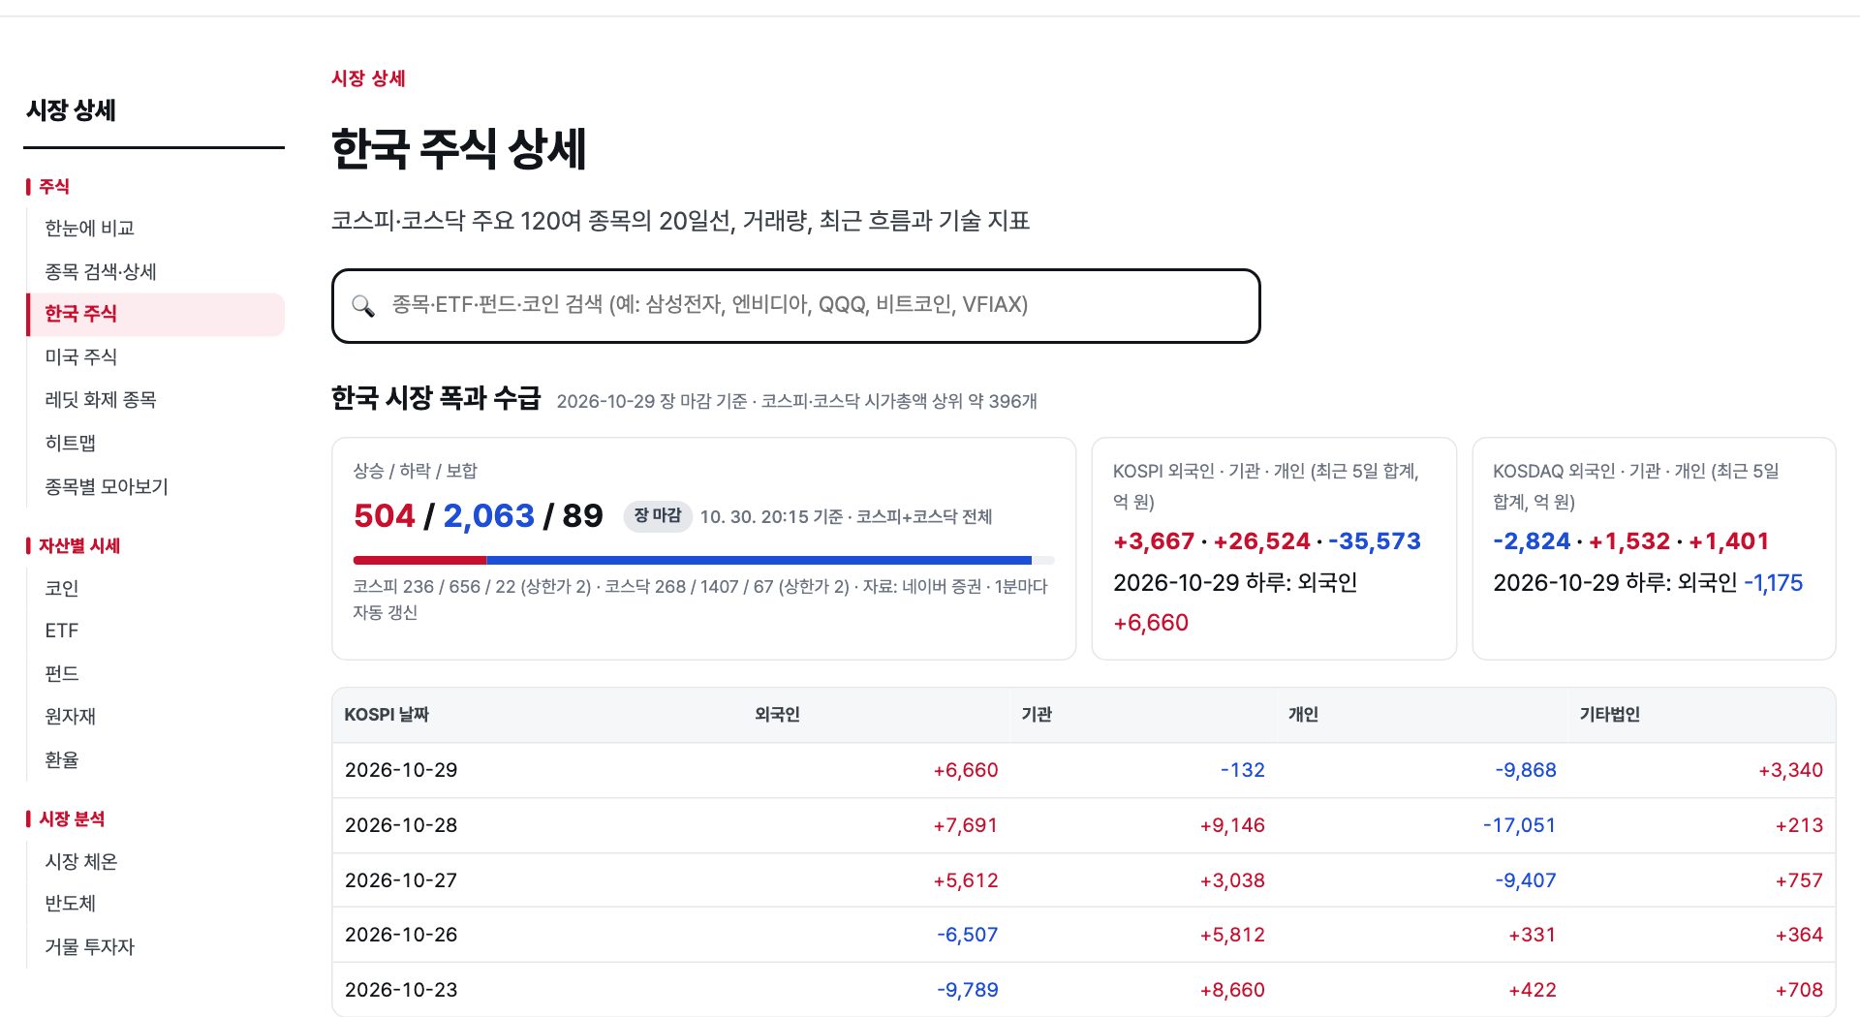
Task: Open 반도체 sidebar link
Action: (70, 903)
